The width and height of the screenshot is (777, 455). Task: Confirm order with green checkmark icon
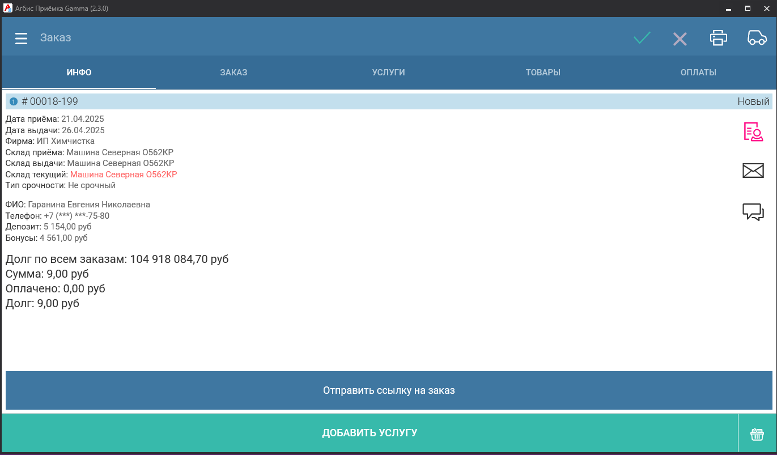click(x=642, y=39)
